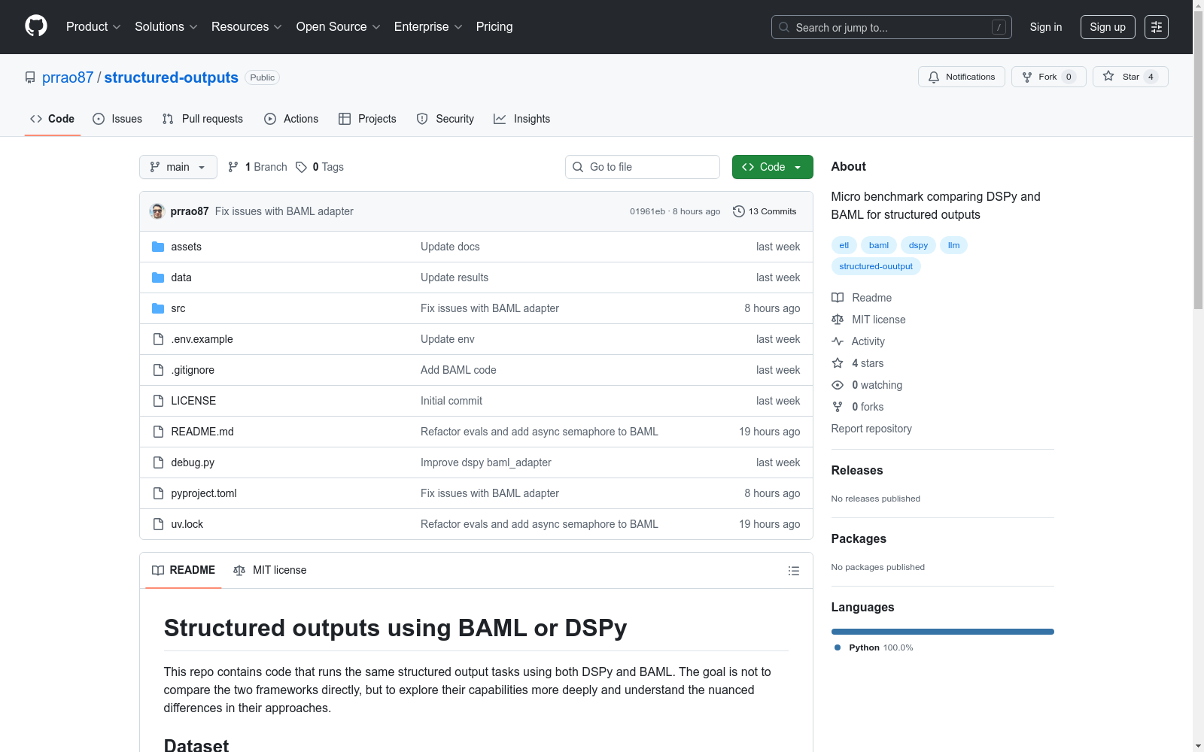Screen dimensions: 1204x752
Task: Click the Activity pulse icon
Action: click(x=838, y=341)
